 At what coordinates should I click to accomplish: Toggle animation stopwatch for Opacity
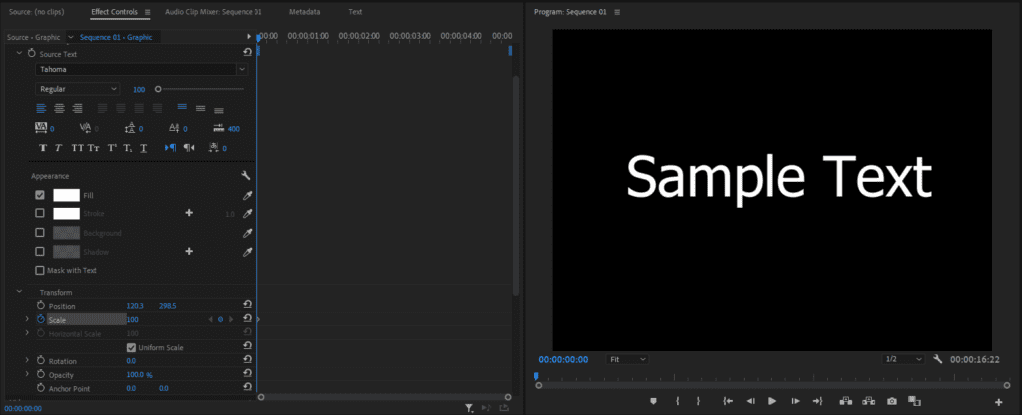[x=40, y=375]
